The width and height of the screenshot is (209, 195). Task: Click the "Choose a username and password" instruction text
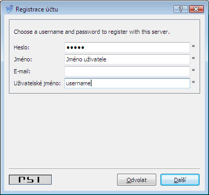pos(91,32)
